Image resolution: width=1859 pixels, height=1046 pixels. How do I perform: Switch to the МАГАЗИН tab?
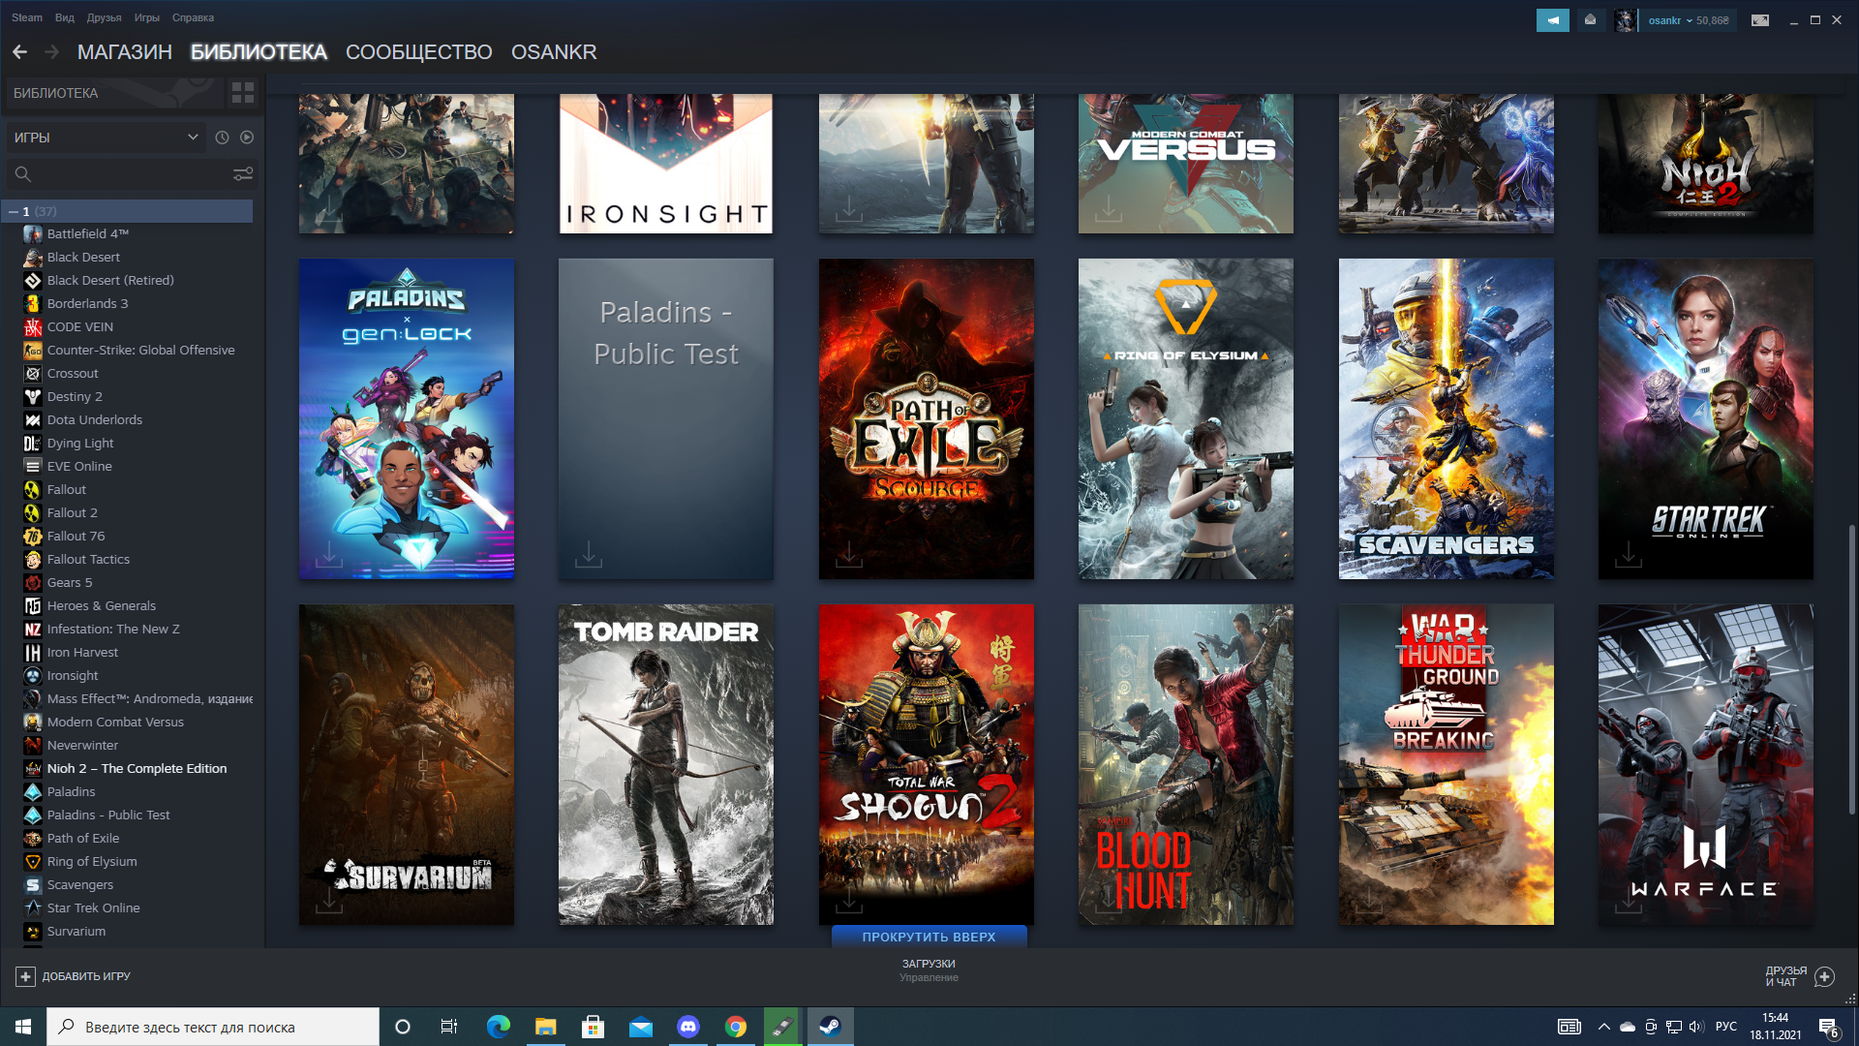[124, 52]
